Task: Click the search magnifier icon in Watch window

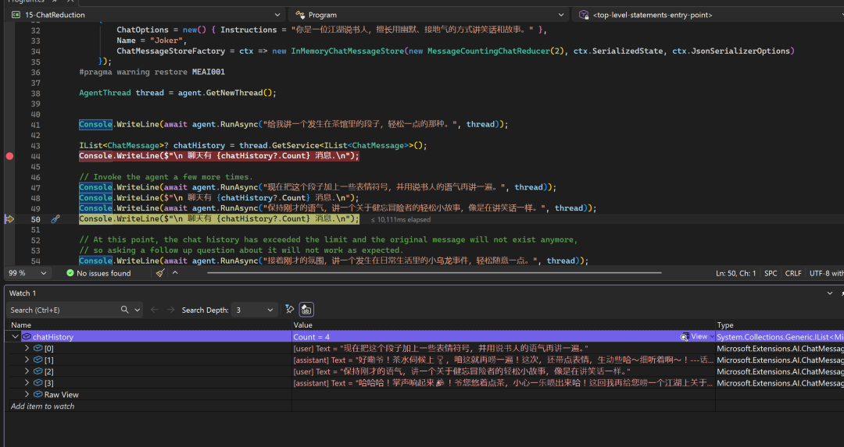Action: pyautogui.click(x=126, y=310)
